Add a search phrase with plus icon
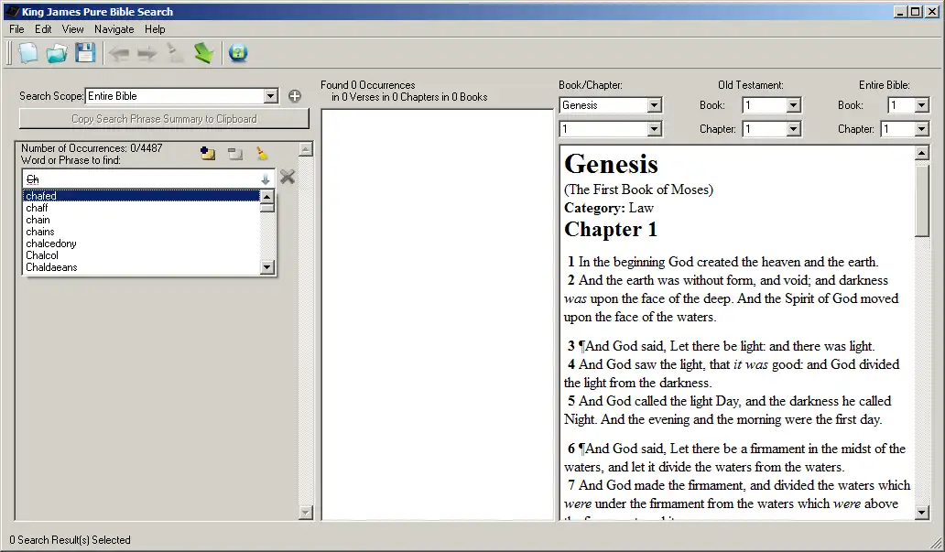Viewport: 945px width, 552px height. pyautogui.click(x=295, y=96)
